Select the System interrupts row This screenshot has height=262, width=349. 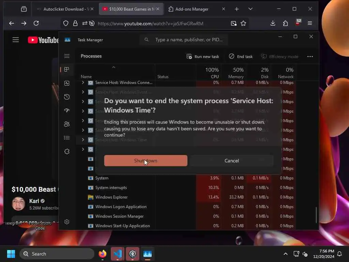(186, 188)
